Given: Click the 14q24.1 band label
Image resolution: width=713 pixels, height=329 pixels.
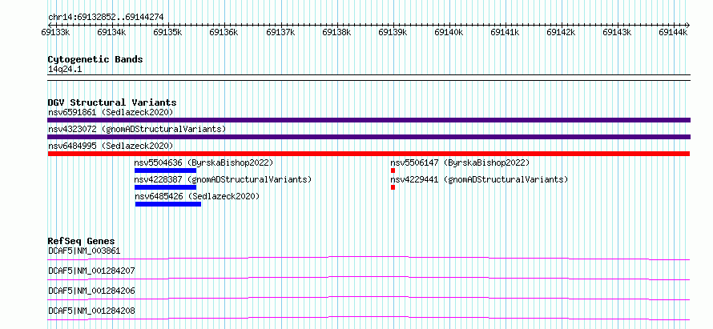Looking at the screenshot, I should (x=65, y=70).
